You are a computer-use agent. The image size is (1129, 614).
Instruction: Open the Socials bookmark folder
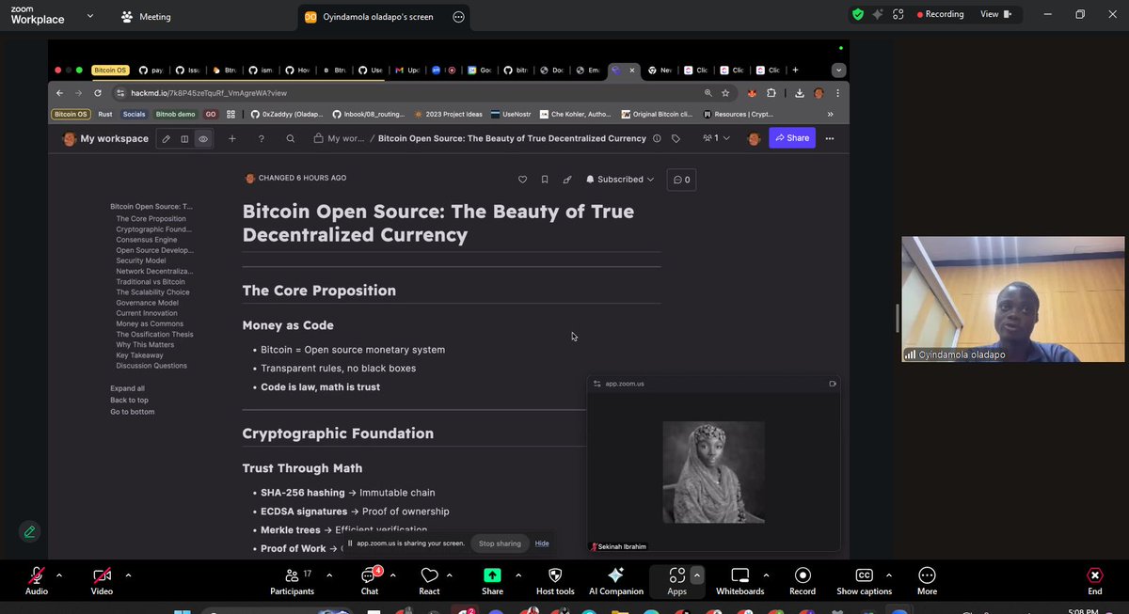click(x=134, y=114)
